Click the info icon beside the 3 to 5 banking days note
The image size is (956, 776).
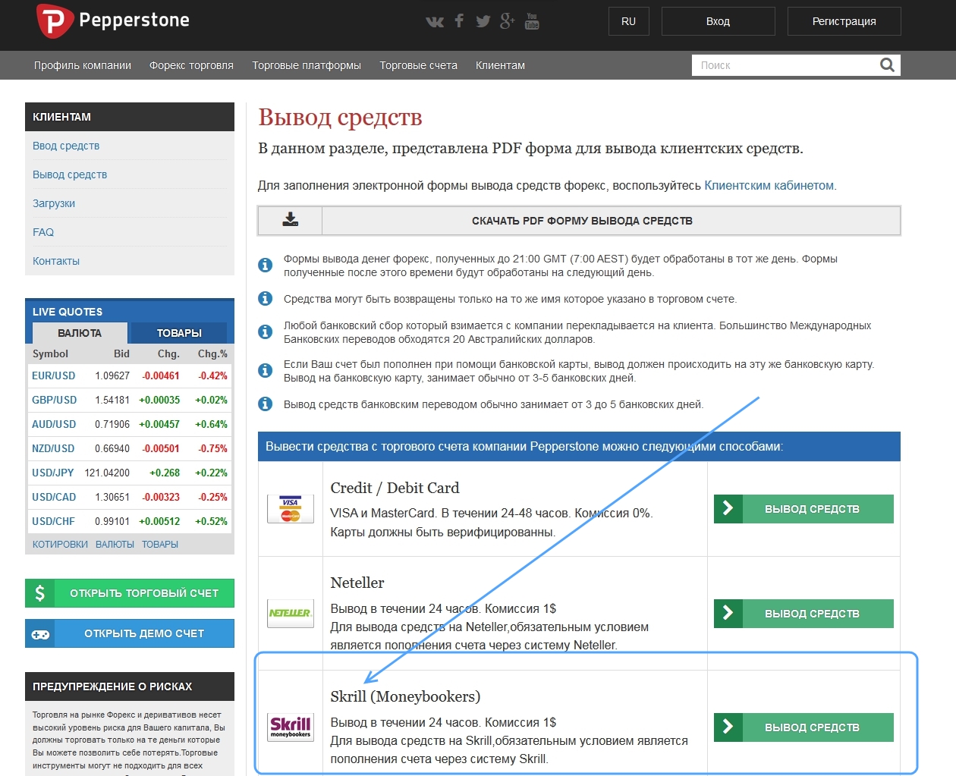click(x=265, y=404)
